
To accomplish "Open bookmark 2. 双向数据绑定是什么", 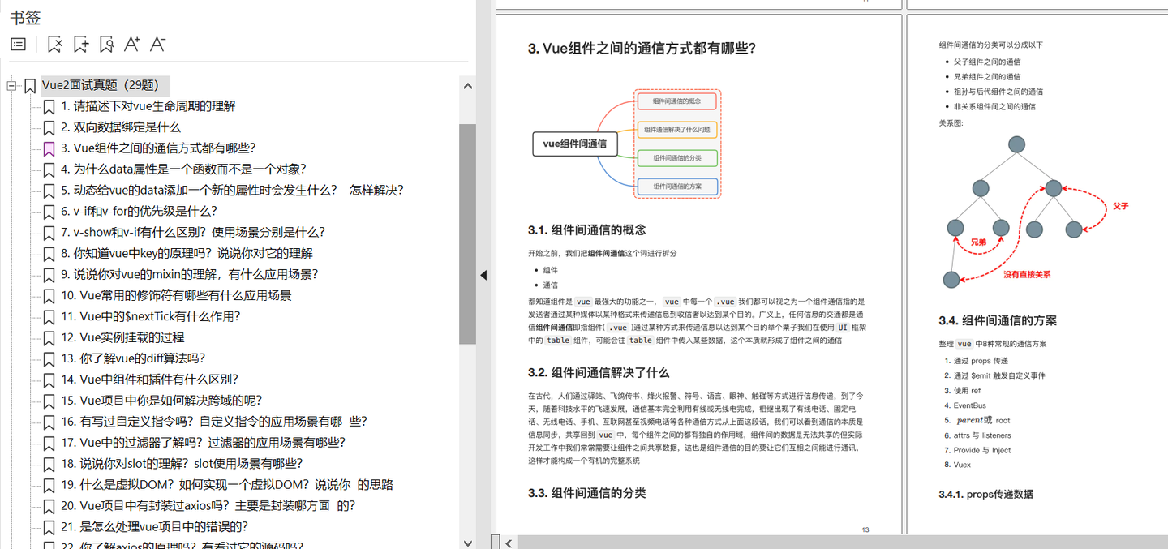I will click(x=121, y=127).
